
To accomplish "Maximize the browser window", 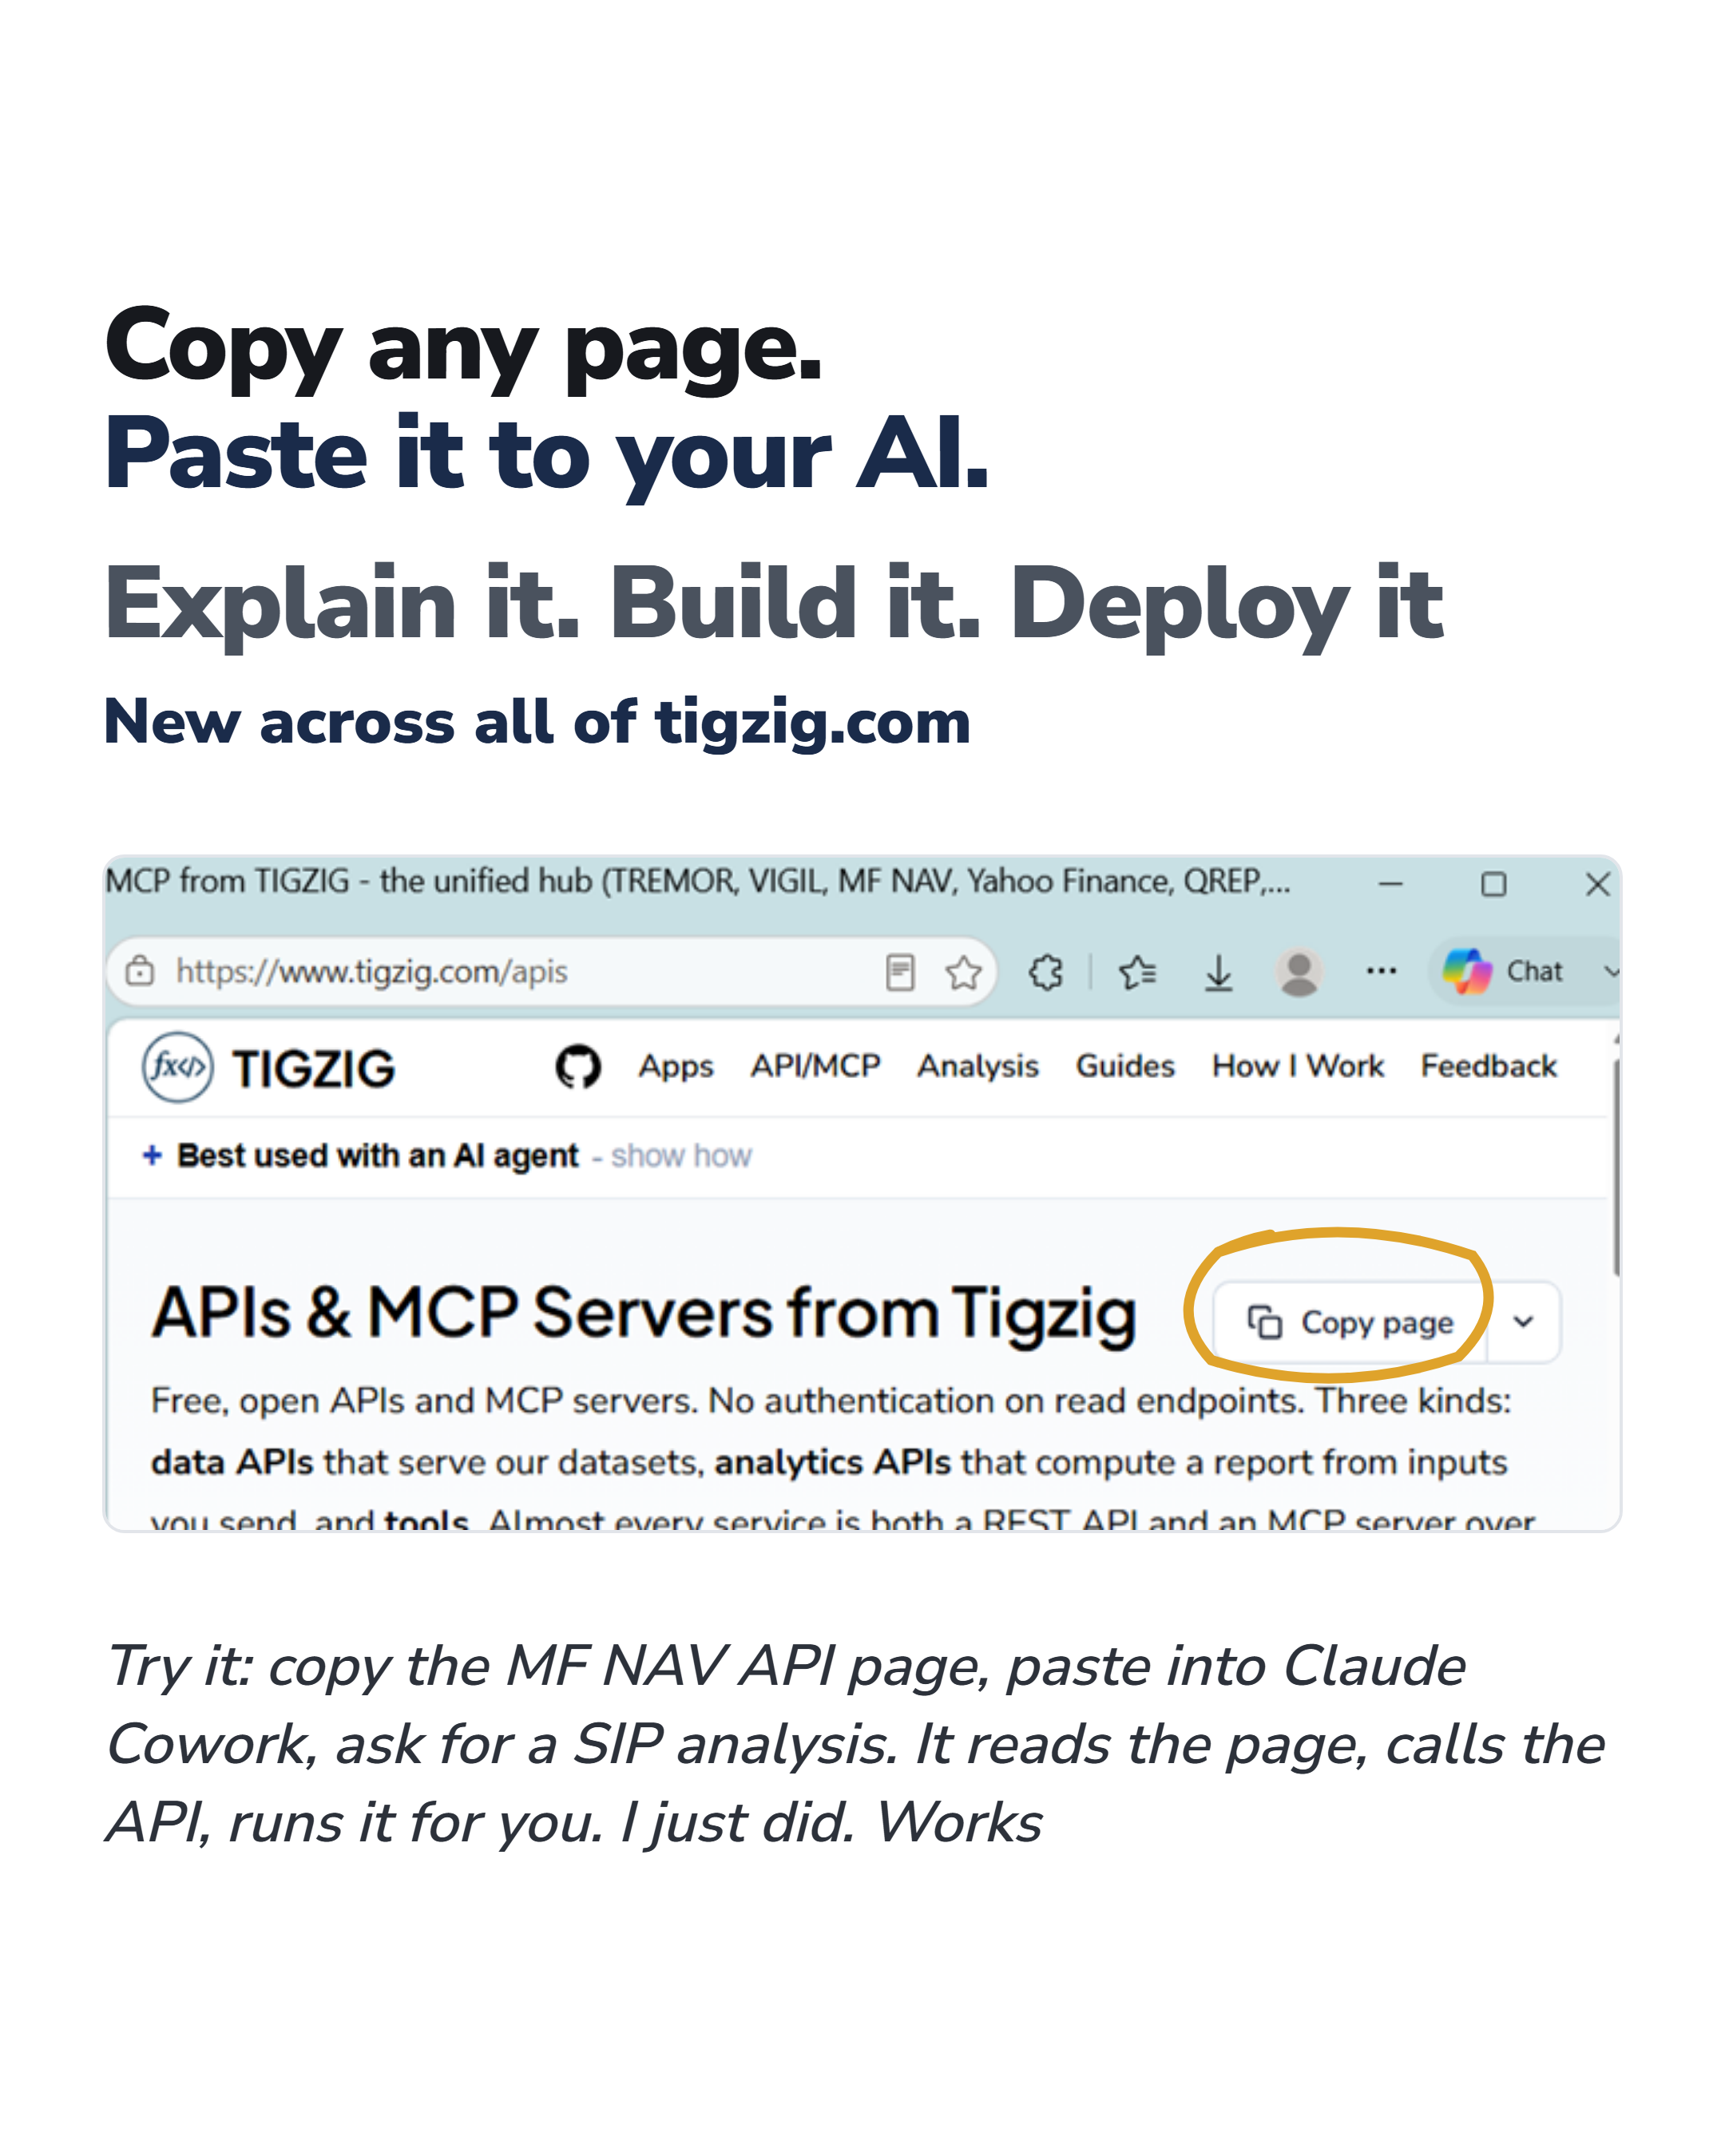I will click(x=1493, y=884).
